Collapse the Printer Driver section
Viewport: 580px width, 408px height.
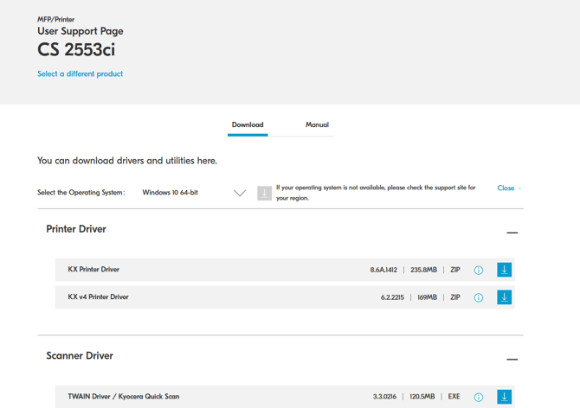coord(512,233)
